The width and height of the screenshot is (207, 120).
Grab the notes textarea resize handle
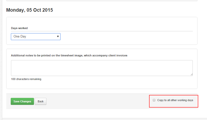(192, 75)
